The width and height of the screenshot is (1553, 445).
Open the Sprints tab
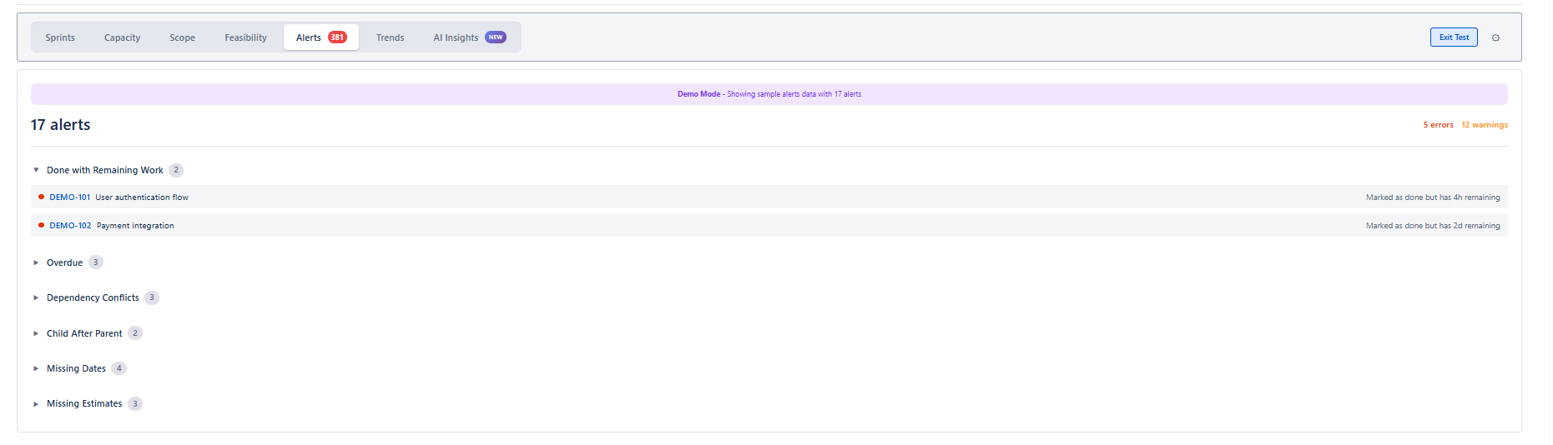click(60, 37)
